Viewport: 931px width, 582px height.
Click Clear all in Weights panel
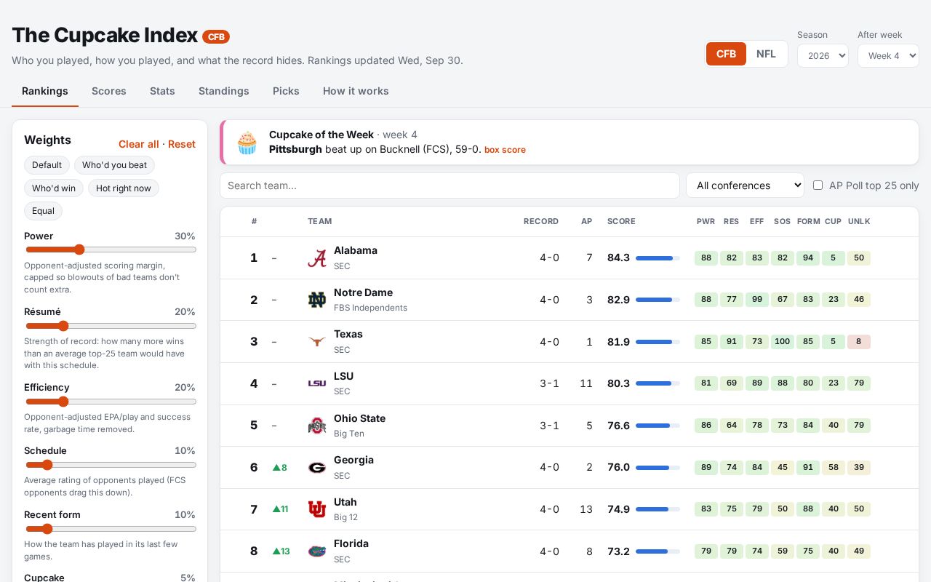pos(139,144)
